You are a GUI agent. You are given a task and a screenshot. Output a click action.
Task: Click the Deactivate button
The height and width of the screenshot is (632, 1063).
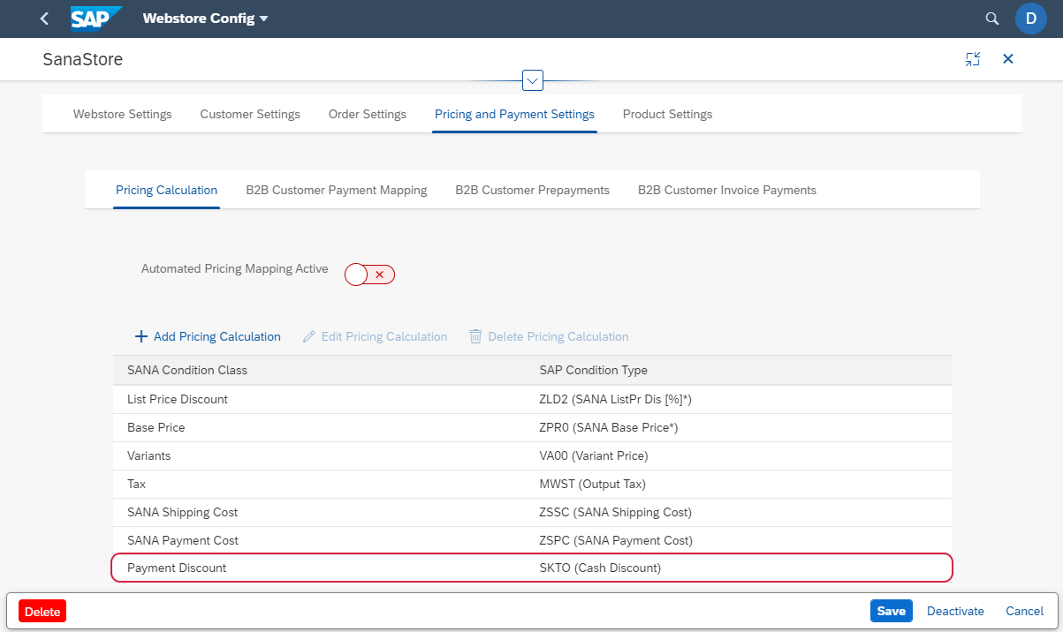955,611
